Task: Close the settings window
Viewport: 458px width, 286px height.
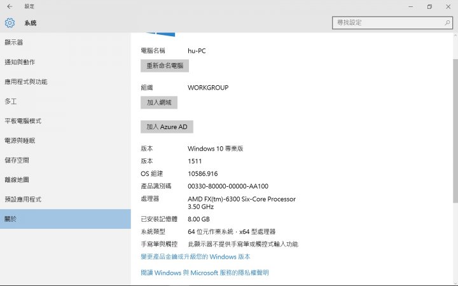Action: pyautogui.click(x=448, y=6)
